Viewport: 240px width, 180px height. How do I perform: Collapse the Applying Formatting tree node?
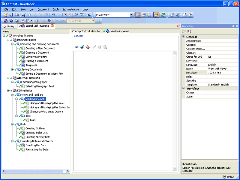(8, 78)
